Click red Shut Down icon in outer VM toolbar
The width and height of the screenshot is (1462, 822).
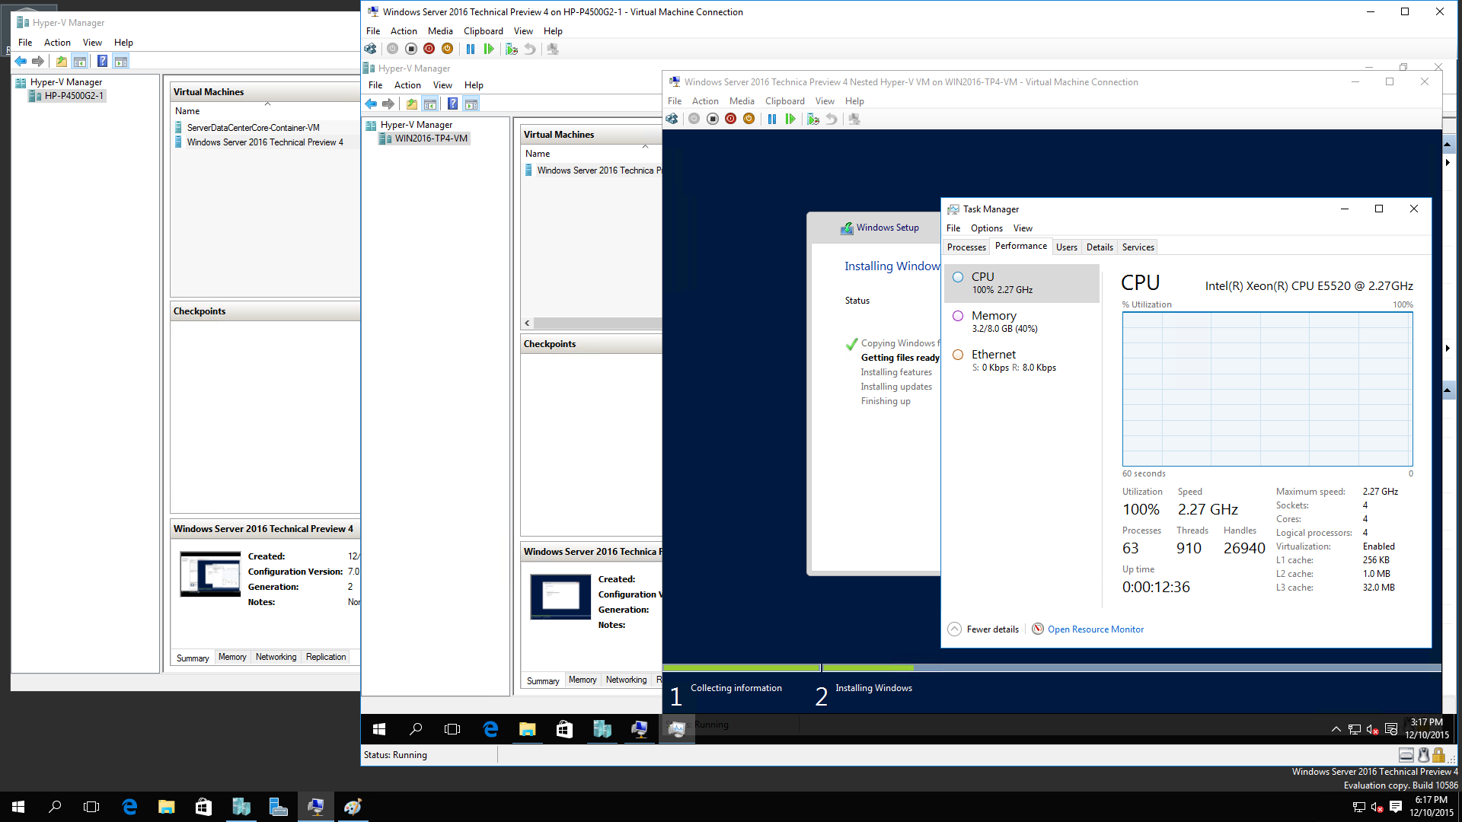pos(429,49)
